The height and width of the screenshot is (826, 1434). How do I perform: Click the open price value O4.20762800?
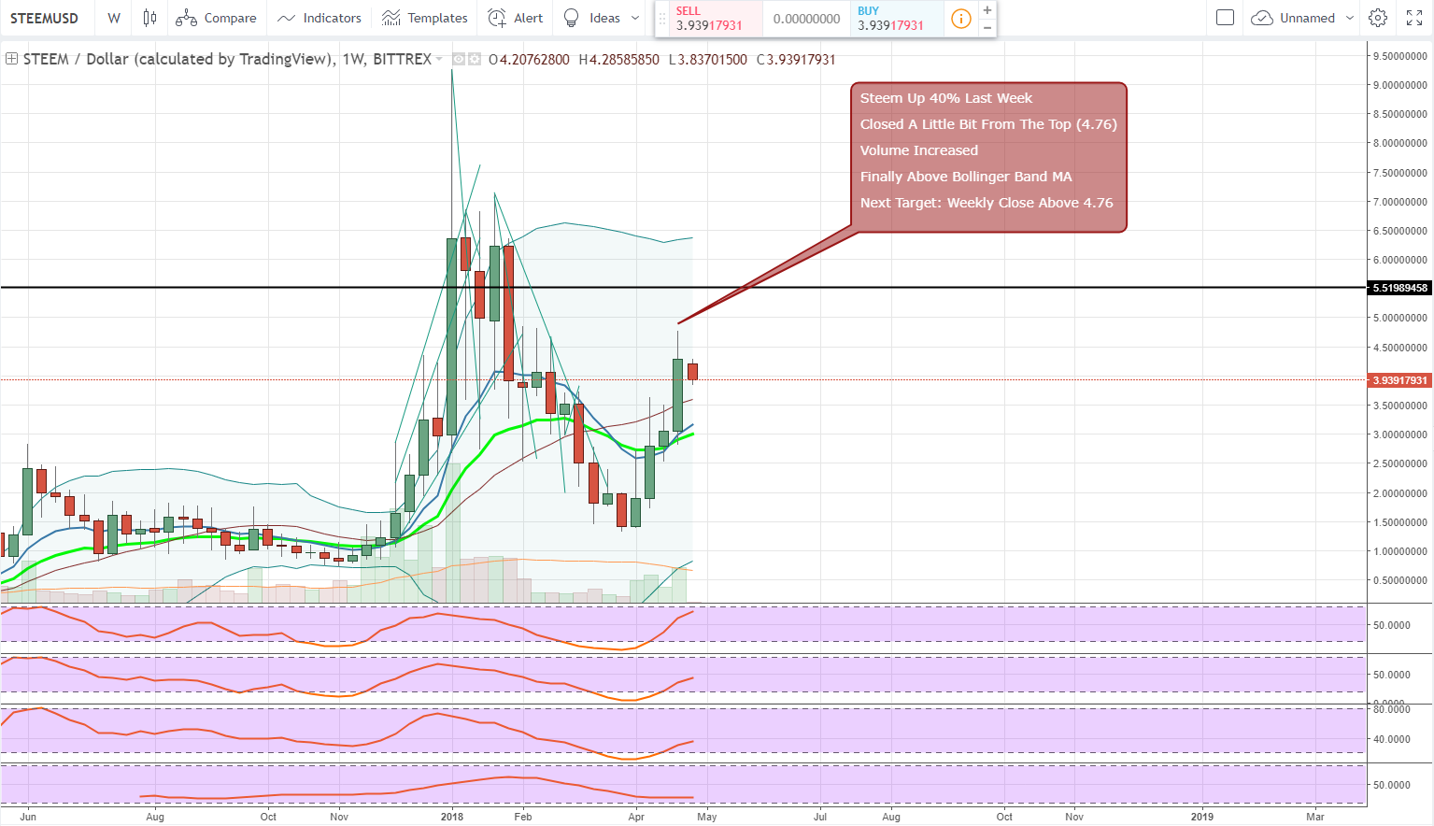529,59
